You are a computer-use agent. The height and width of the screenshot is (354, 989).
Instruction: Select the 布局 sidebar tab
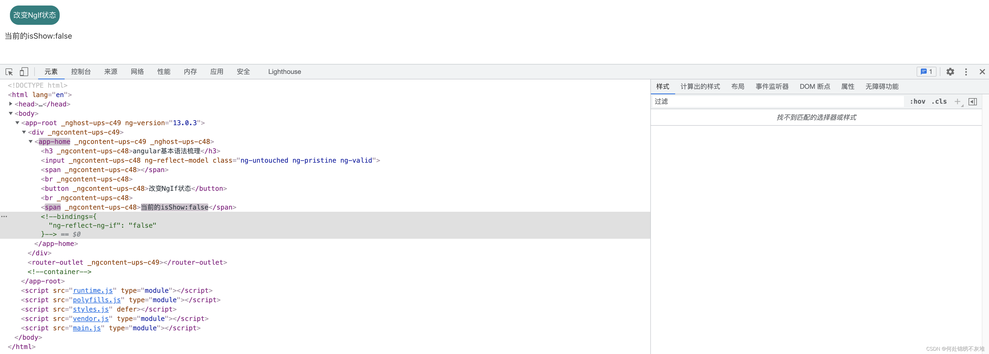coord(738,87)
